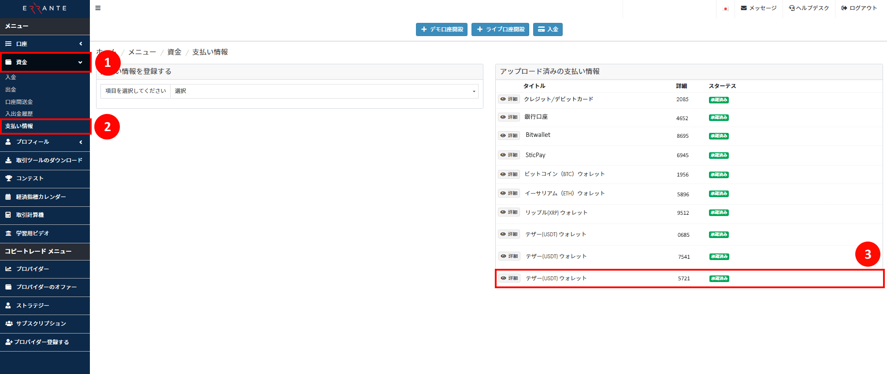Open 入金 in the sidebar submenu
The height and width of the screenshot is (374, 887).
11,77
